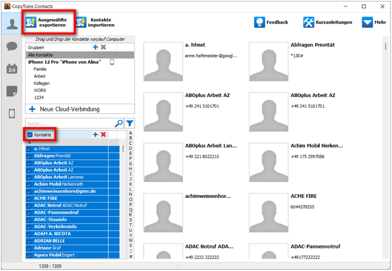Click the *130# number text
The image size is (392, 271).
click(x=297, y=56)
